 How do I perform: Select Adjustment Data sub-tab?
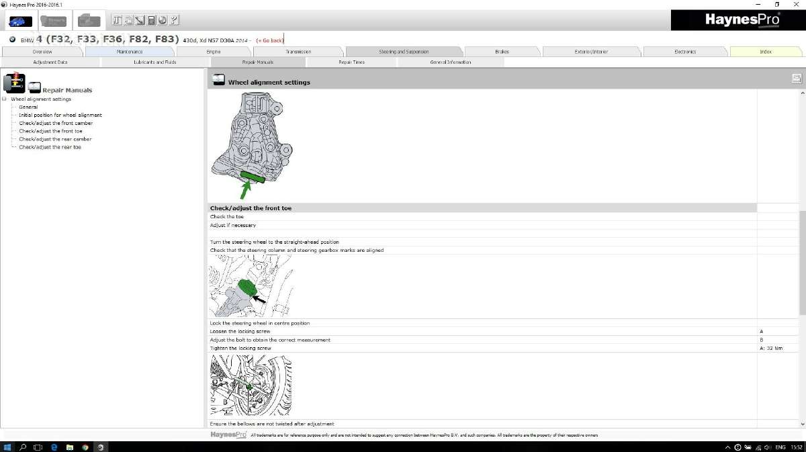(x=50, y=62)
